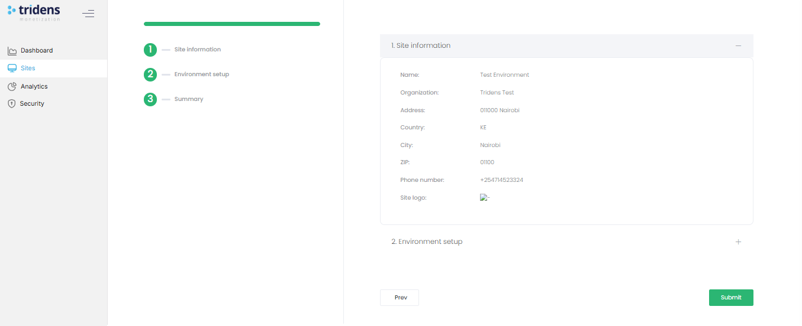Go to Summary step label

[x=189, y=99]
